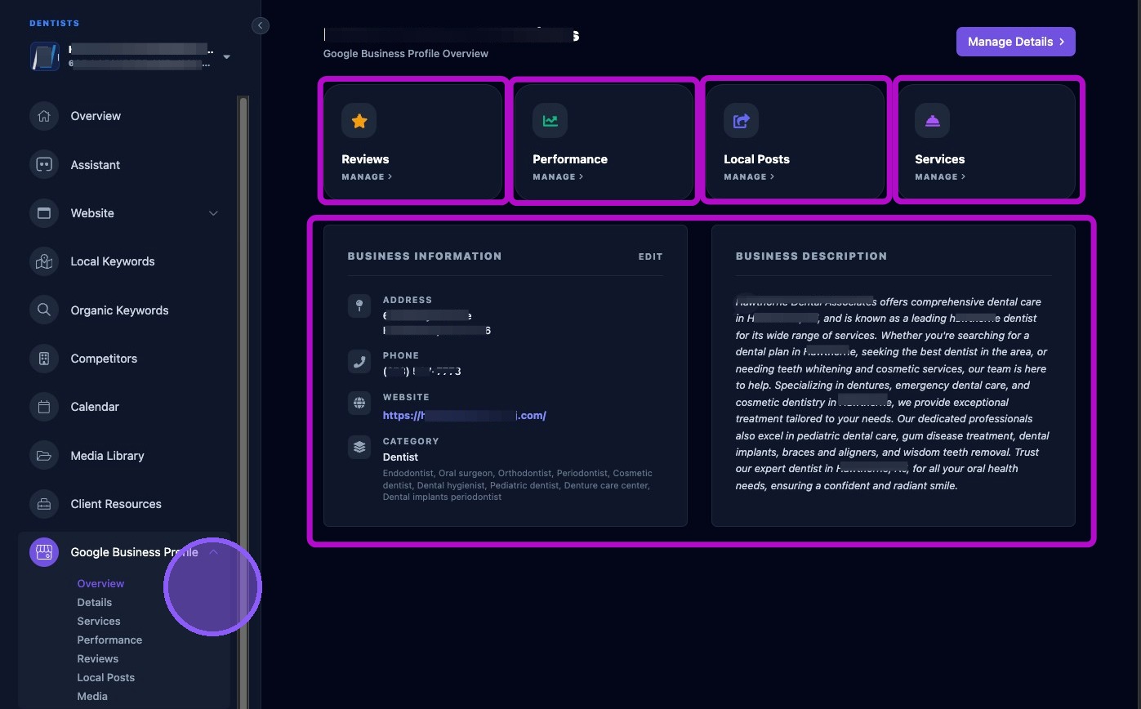Open the business website URL link
1141x709 pixels.
pos(465,415)
